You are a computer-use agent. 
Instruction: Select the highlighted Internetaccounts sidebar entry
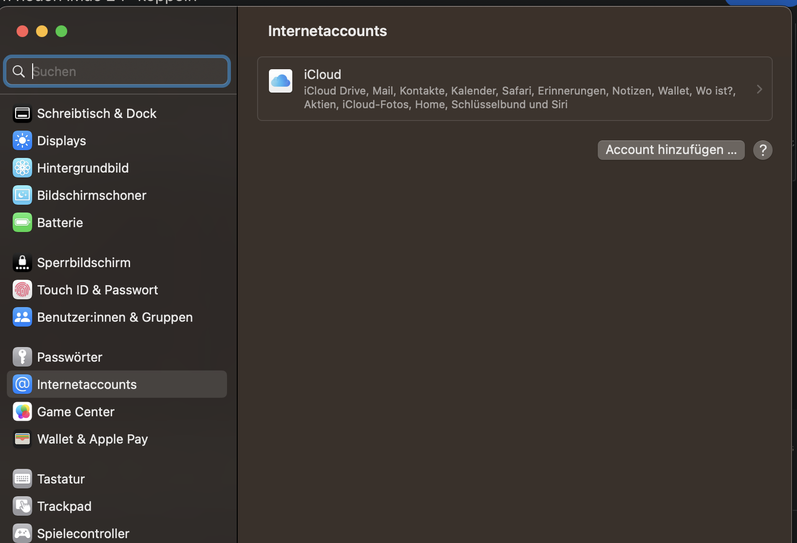coord(117,385)
